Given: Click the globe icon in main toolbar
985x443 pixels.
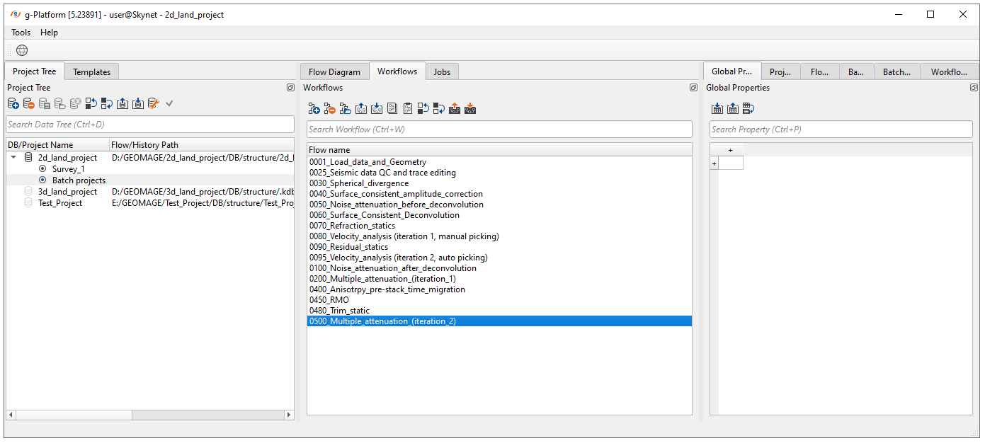Looking at the screenshot, I should click(x=22, y=50).
